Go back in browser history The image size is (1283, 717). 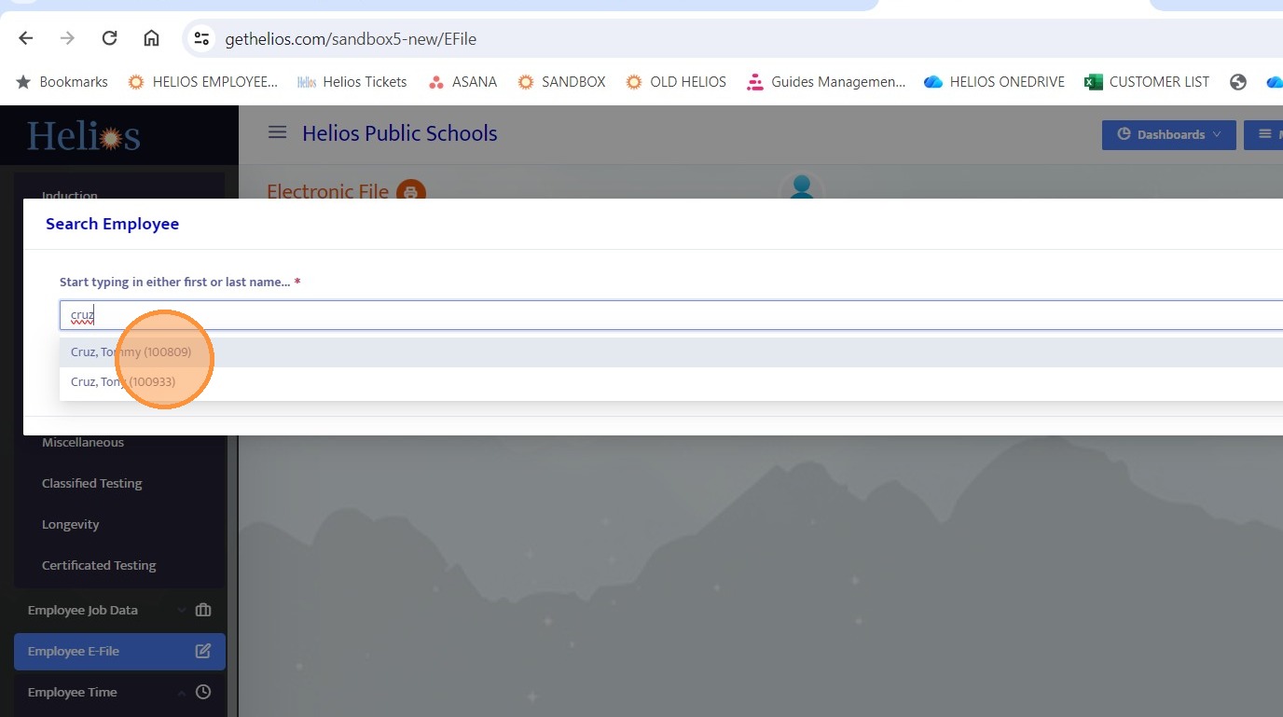[26, 38]
